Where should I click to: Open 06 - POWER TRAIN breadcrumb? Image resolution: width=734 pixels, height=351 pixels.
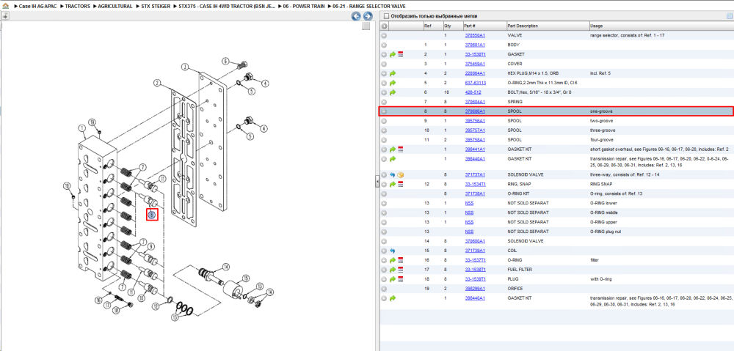click(304, 7)
